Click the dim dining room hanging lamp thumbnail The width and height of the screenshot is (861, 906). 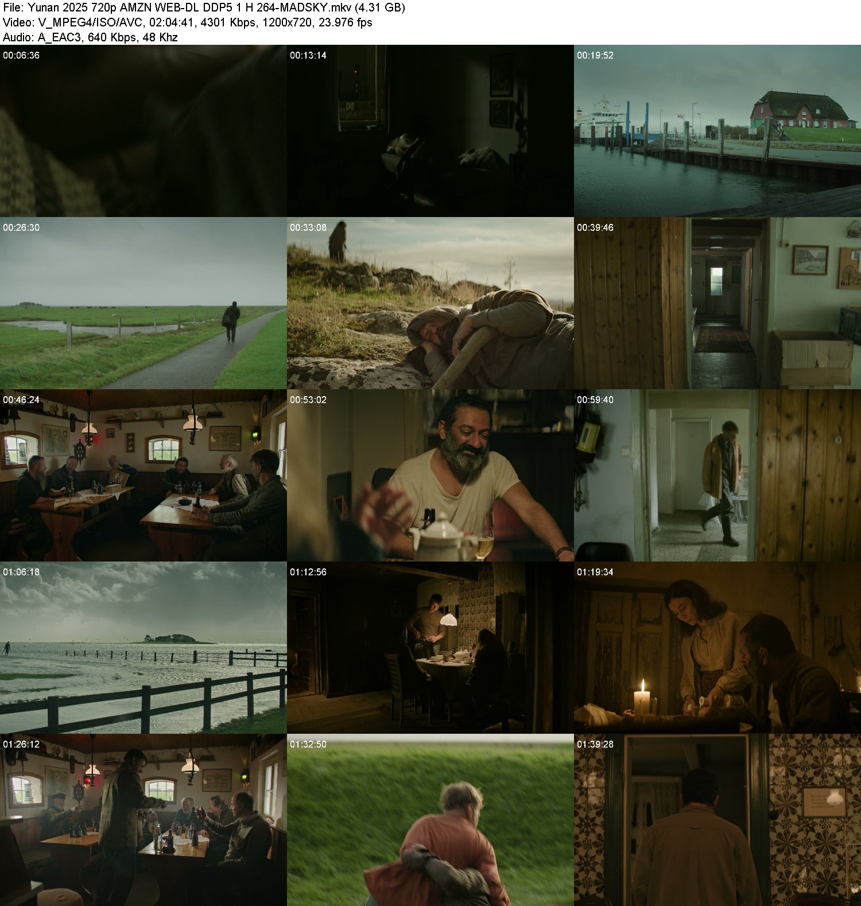(430, 648)
